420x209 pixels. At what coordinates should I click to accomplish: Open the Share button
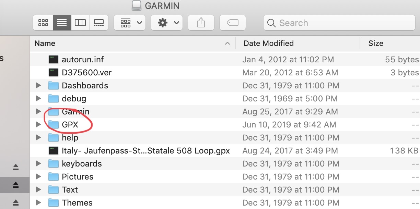pos(201,23)
